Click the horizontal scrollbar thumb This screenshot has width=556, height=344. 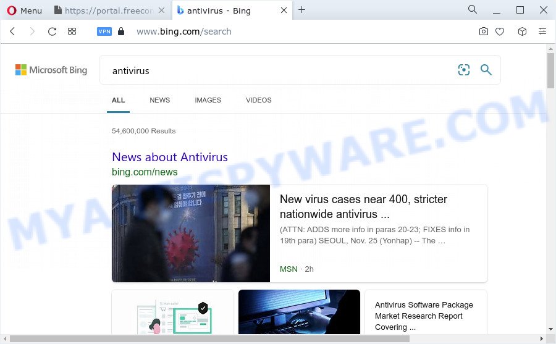[x=209, y=338]
